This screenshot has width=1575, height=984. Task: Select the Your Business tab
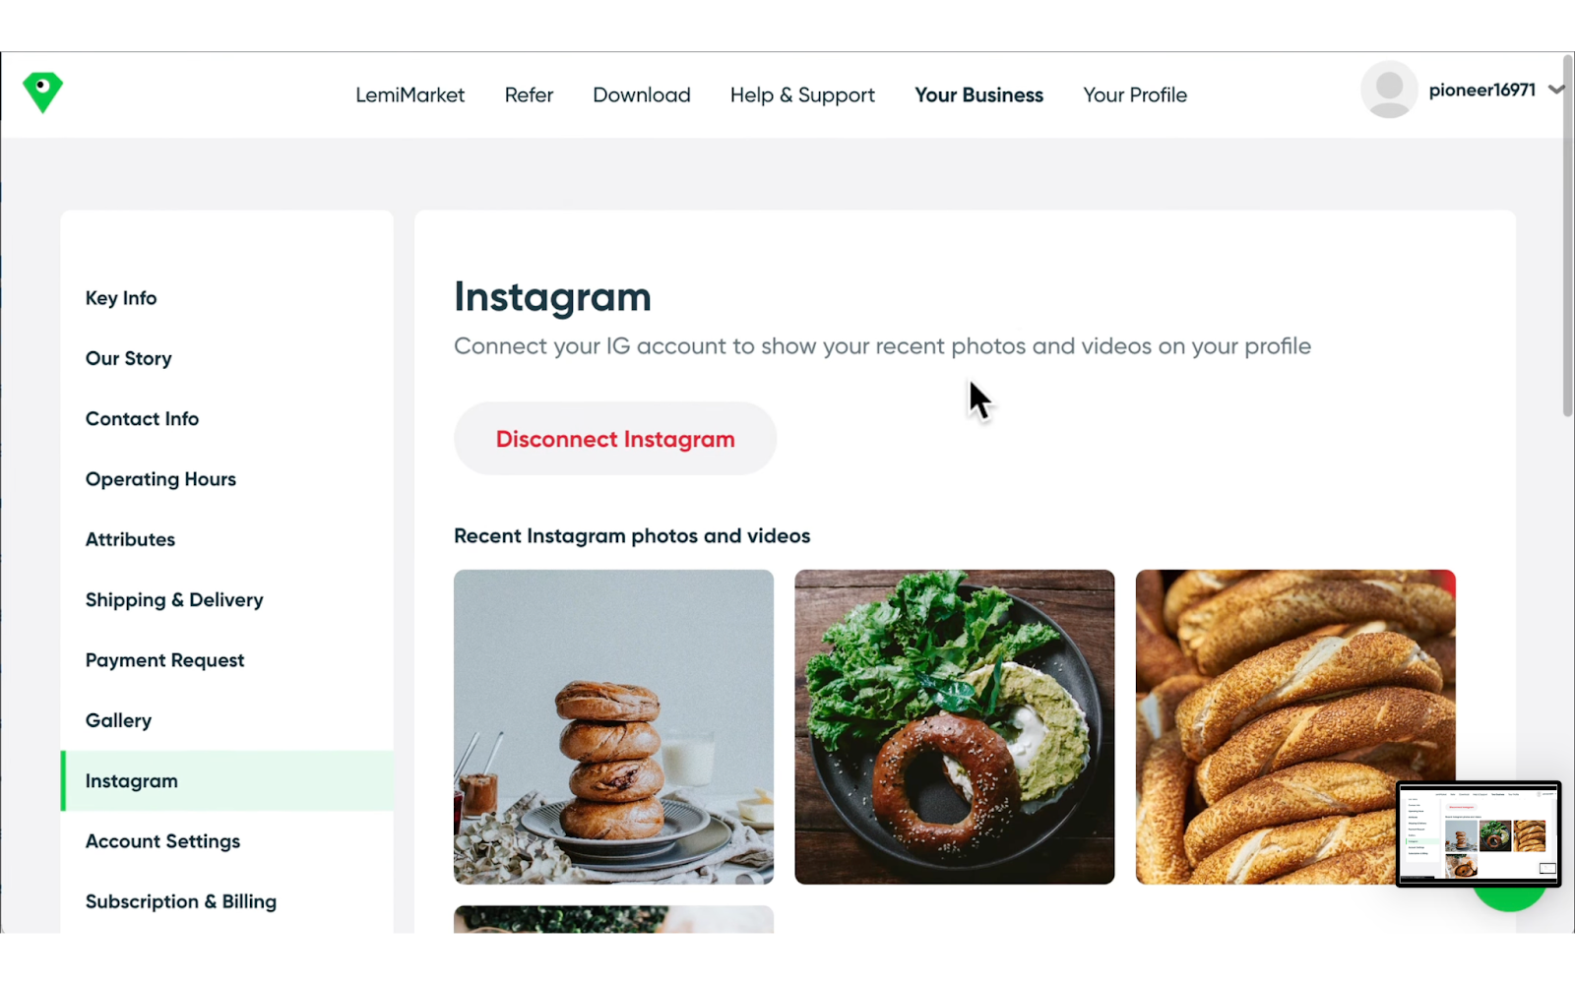[978, 95]
